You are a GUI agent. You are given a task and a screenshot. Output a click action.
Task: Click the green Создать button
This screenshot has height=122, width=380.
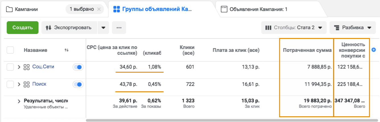[22, 28]
